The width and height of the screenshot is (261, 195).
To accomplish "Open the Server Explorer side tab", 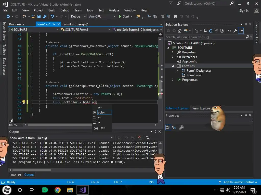I will click(x=4, y=31).
